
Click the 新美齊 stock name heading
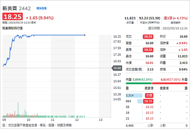[9, 8]
